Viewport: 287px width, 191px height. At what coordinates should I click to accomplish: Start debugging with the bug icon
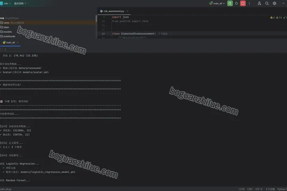(x=236, y=3)
